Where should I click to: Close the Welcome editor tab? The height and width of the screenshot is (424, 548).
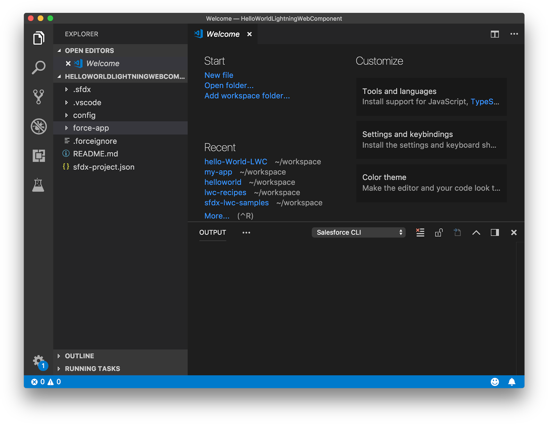coord(249,34)
